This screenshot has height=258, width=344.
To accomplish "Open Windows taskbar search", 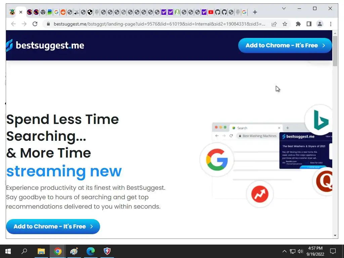I will click(x=24, y=251).
